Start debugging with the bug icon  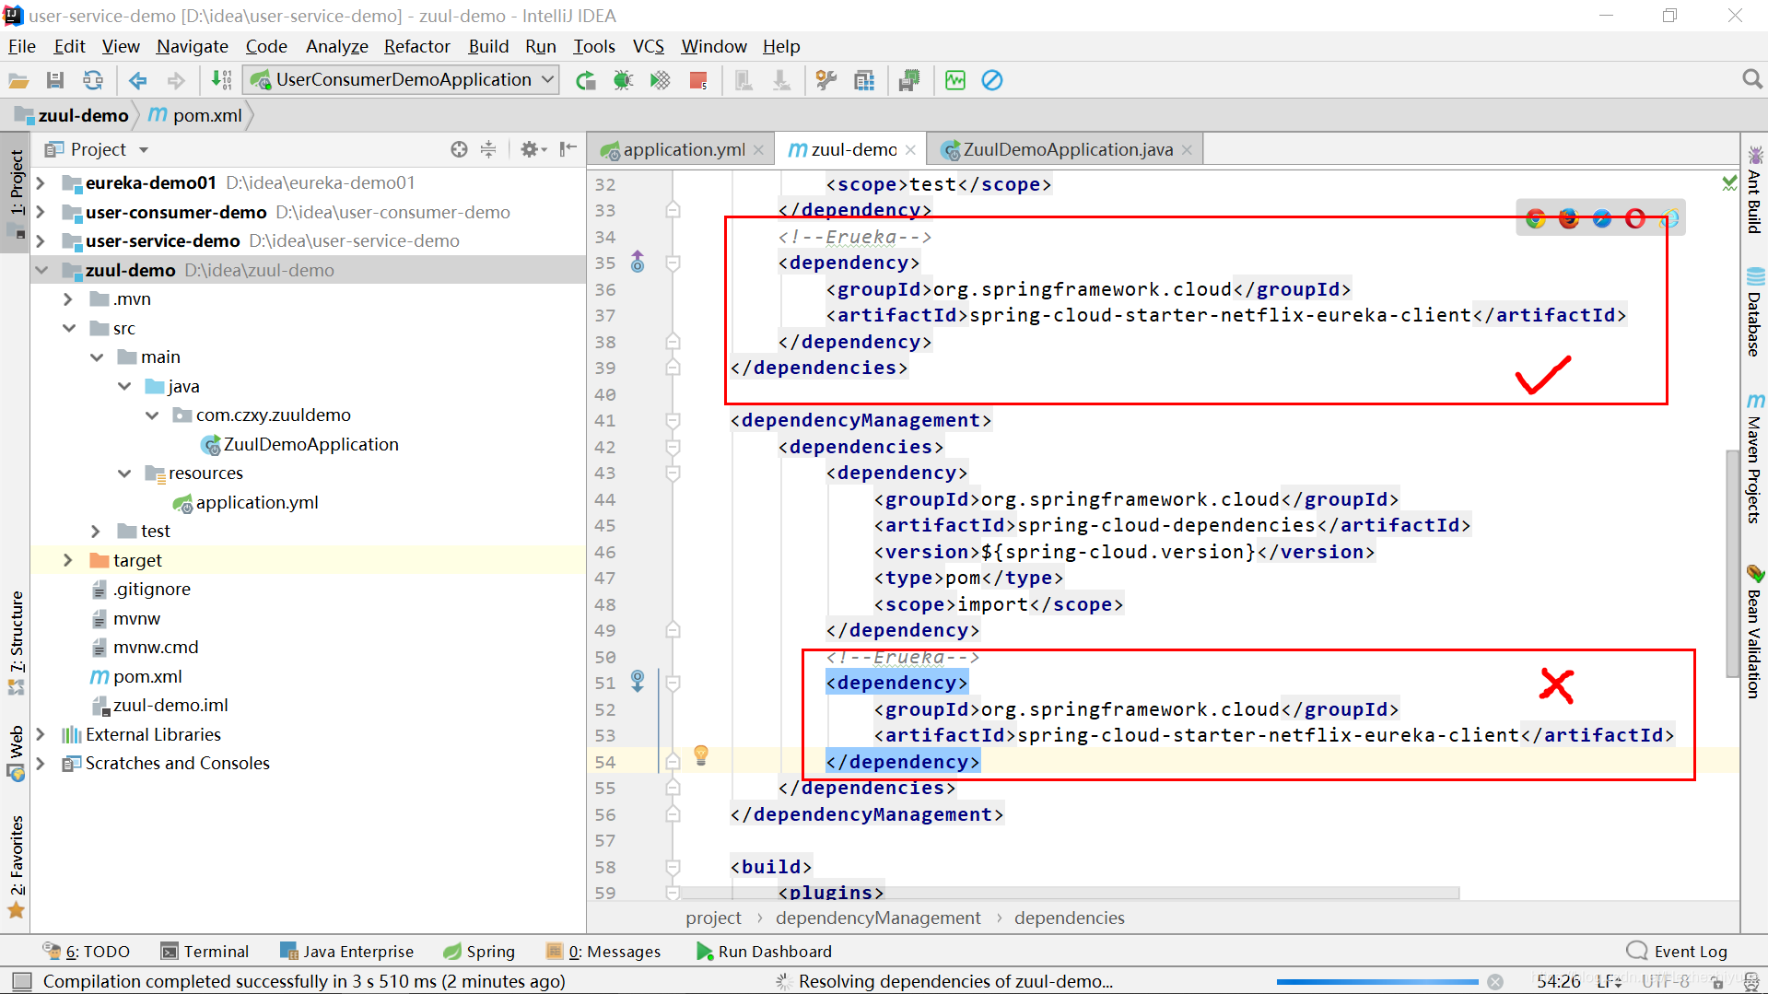tap(623, 80)
